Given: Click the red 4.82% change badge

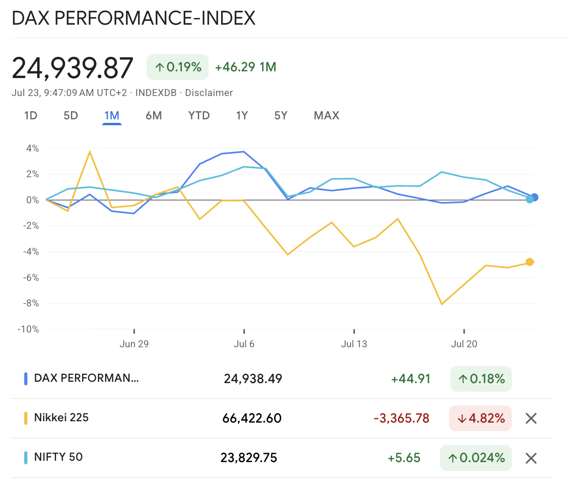Looking at the screenshot, I should pyautogui.click(x=480, y=419).
